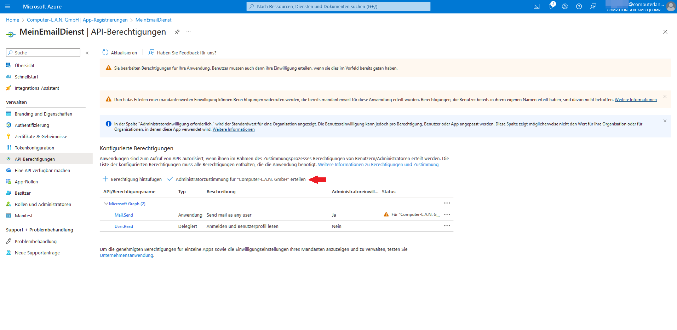This screenshot has height=330, width=677.
Task: Click the Status column header
Action: 389,192
